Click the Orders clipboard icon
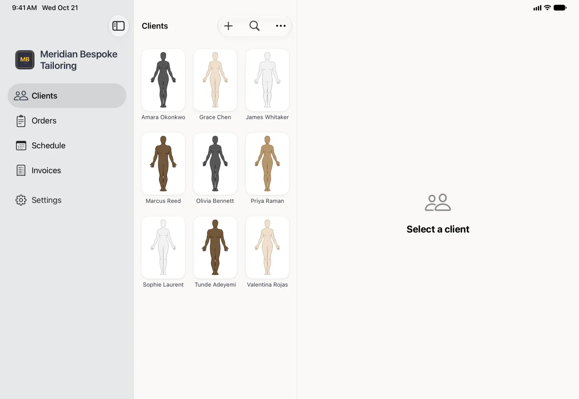This screenshot has width=579, height=399. click(21, 121)
